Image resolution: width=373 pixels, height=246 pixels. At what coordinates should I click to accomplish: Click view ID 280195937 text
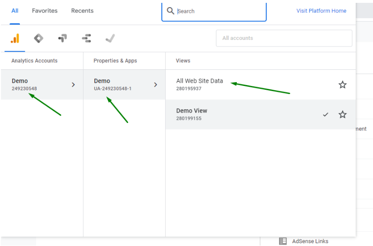[x=189, y=89]
